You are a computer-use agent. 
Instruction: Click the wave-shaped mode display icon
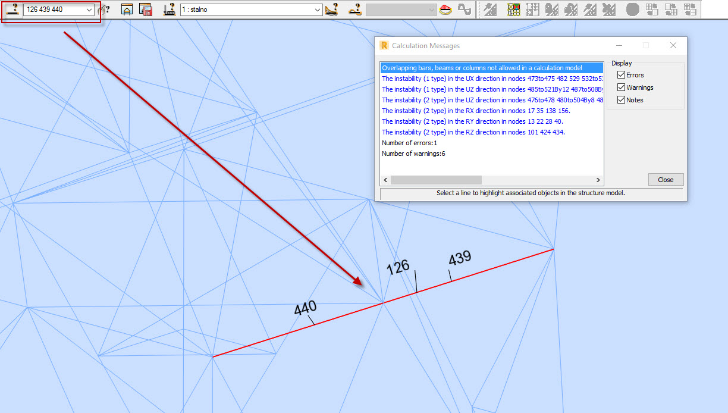click(464, 10)
